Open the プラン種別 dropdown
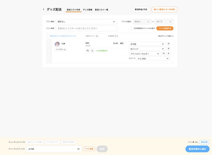The width and height of the screenshot is (212, 155). pyautogui.click(x=86, y=22)
